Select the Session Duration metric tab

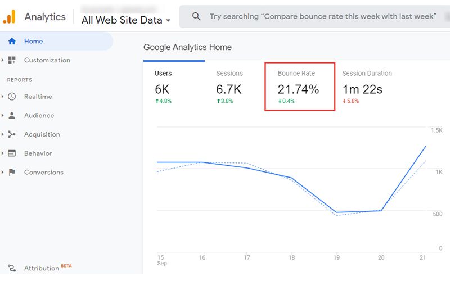(x=367, y=86)
